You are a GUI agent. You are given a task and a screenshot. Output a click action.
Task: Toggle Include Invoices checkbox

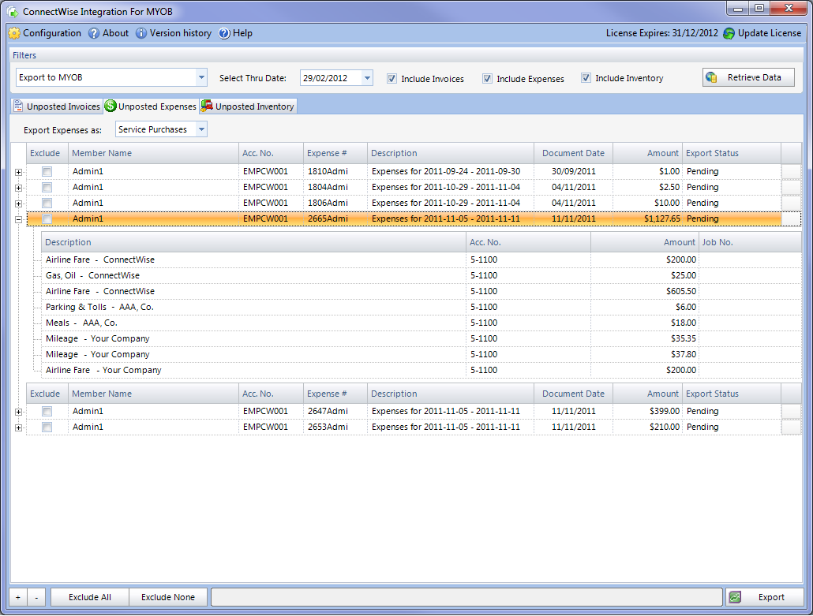[x=392, y=78]
